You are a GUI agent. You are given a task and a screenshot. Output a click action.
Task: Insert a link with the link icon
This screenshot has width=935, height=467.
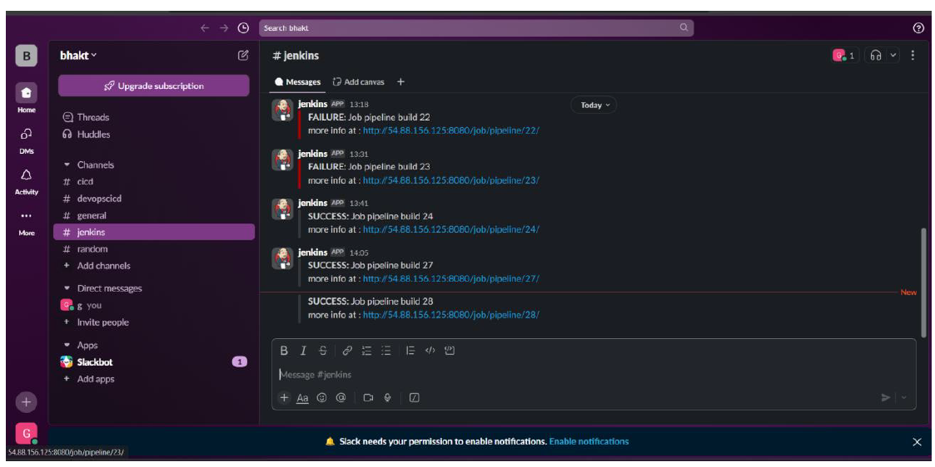click(x=347, y=351)
